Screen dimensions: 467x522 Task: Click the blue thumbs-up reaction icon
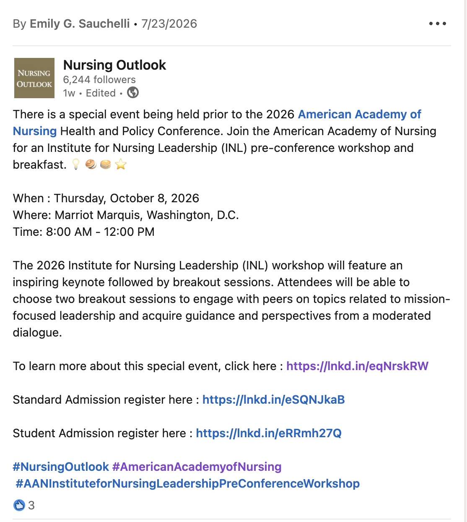tap(19, 505)
